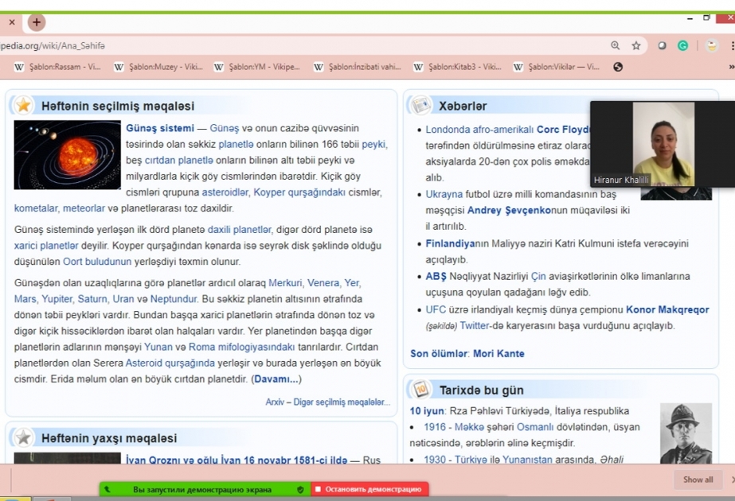The width and height of the screenshot is (735, 501).
Task: Open the browser profile avatar
Action: 712,45
